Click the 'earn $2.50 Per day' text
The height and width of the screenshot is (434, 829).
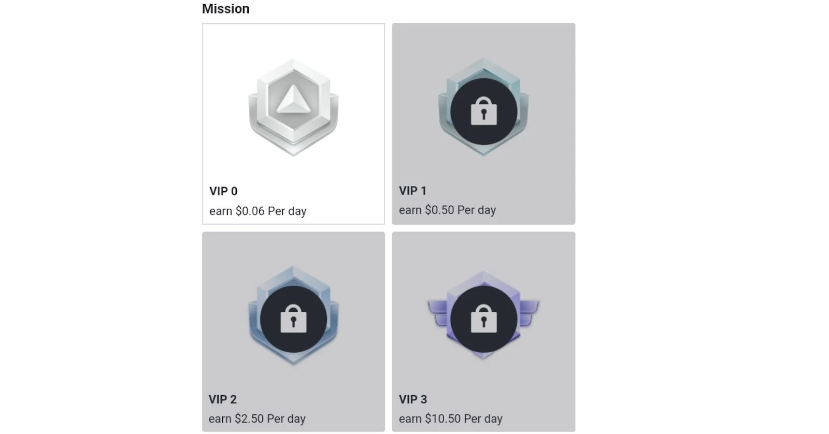(x=257, y=418)
